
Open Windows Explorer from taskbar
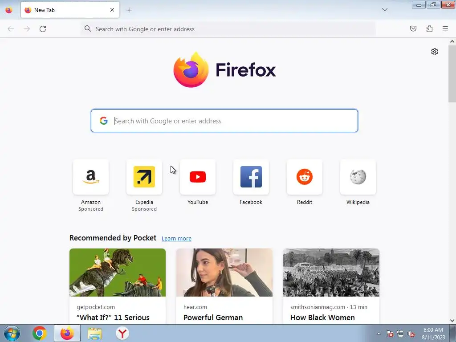tap(95, 334)
